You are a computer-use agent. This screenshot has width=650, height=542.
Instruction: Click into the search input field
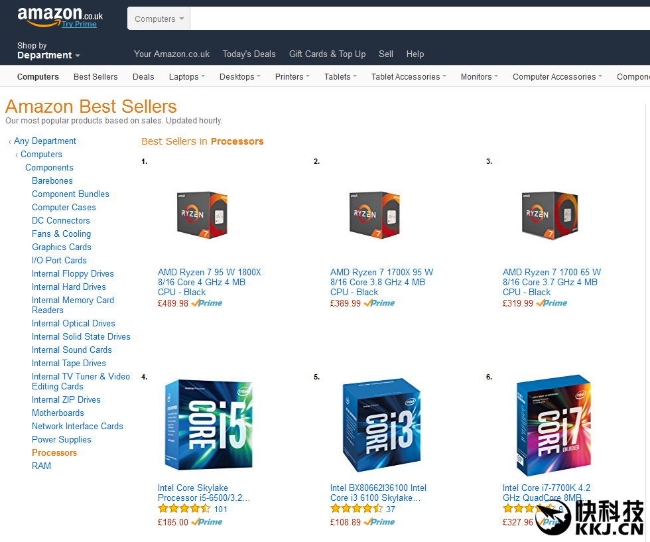pyautogui.click(x=419, y=19)
